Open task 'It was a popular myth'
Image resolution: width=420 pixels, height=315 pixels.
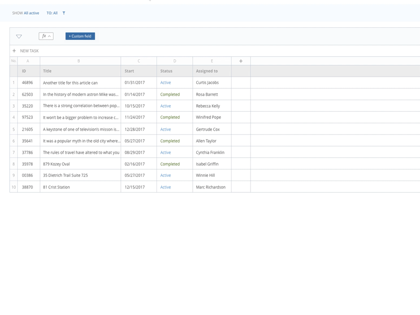click(x=82, y=141)
